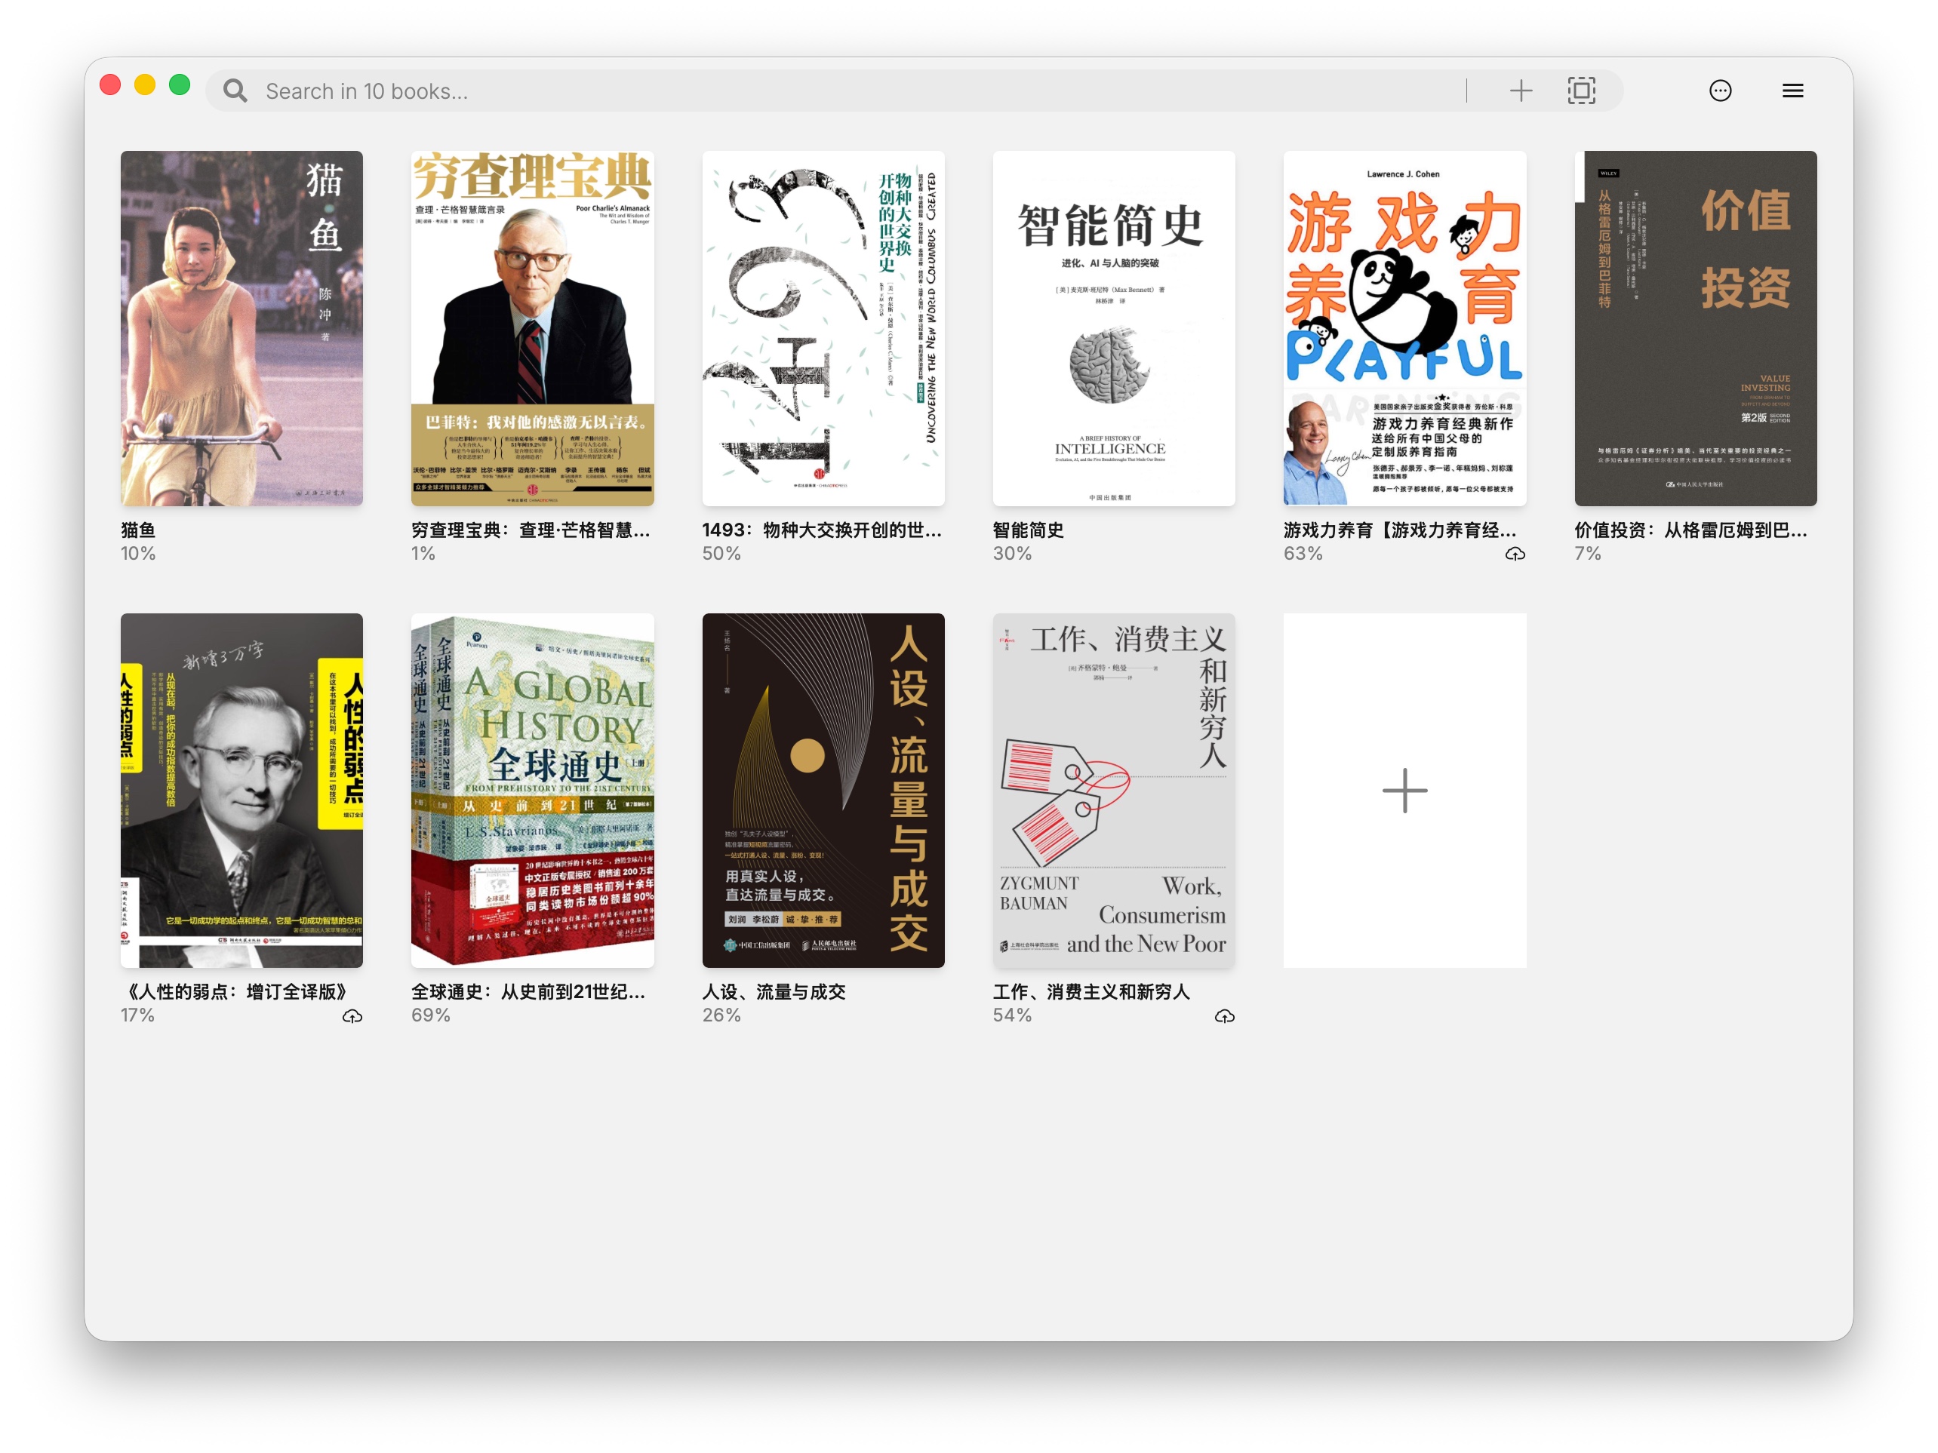Click the 10% progress under 猫鱼

138,554
